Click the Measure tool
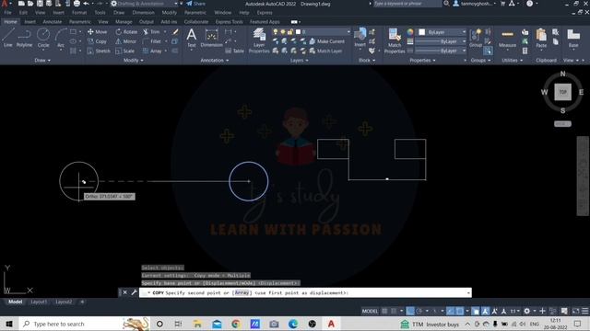Screen dimensions: 590x331 pos(507,38)
